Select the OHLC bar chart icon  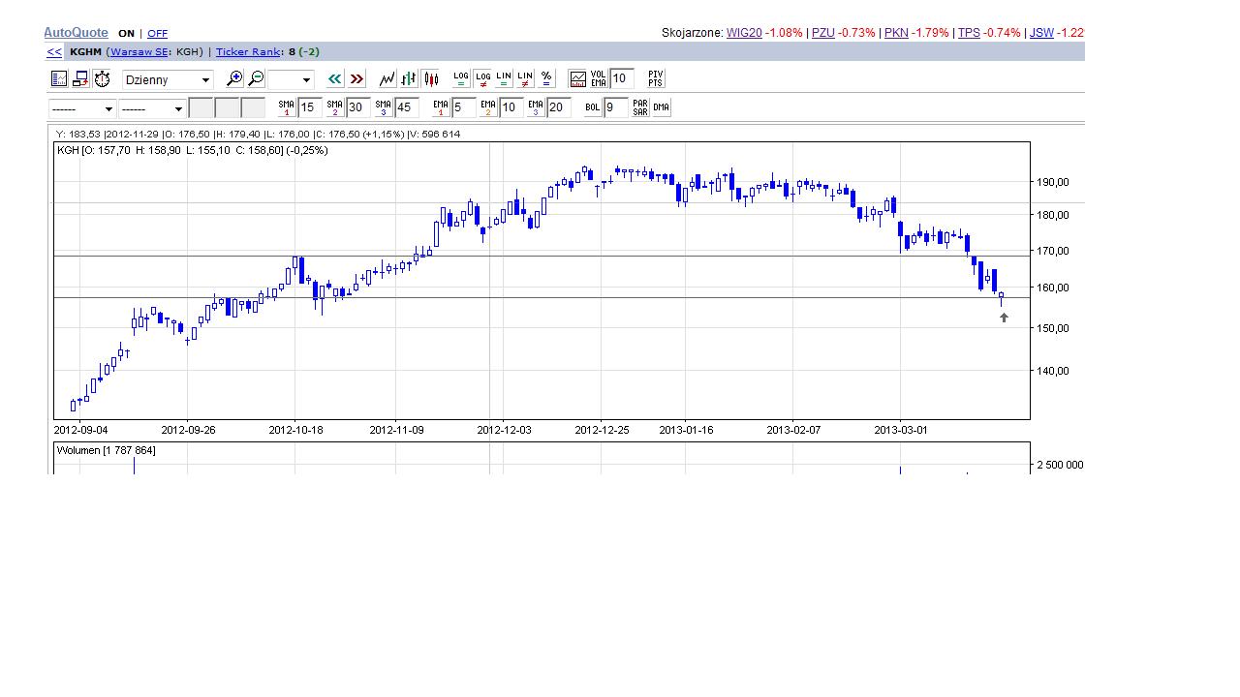pyautogui.click(x=409, y=79)
